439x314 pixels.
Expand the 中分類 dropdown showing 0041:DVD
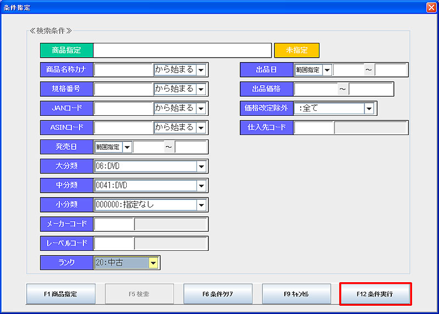click(201, 186)
